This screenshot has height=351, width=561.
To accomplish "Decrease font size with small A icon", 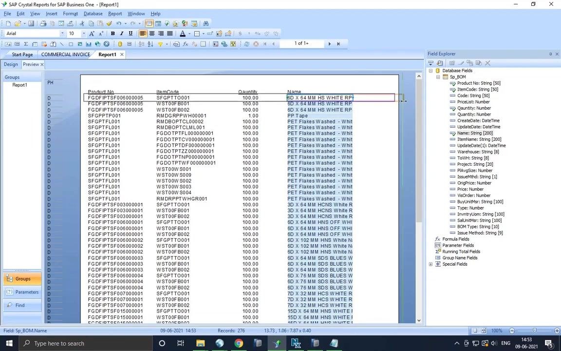I will click(101, 34).
